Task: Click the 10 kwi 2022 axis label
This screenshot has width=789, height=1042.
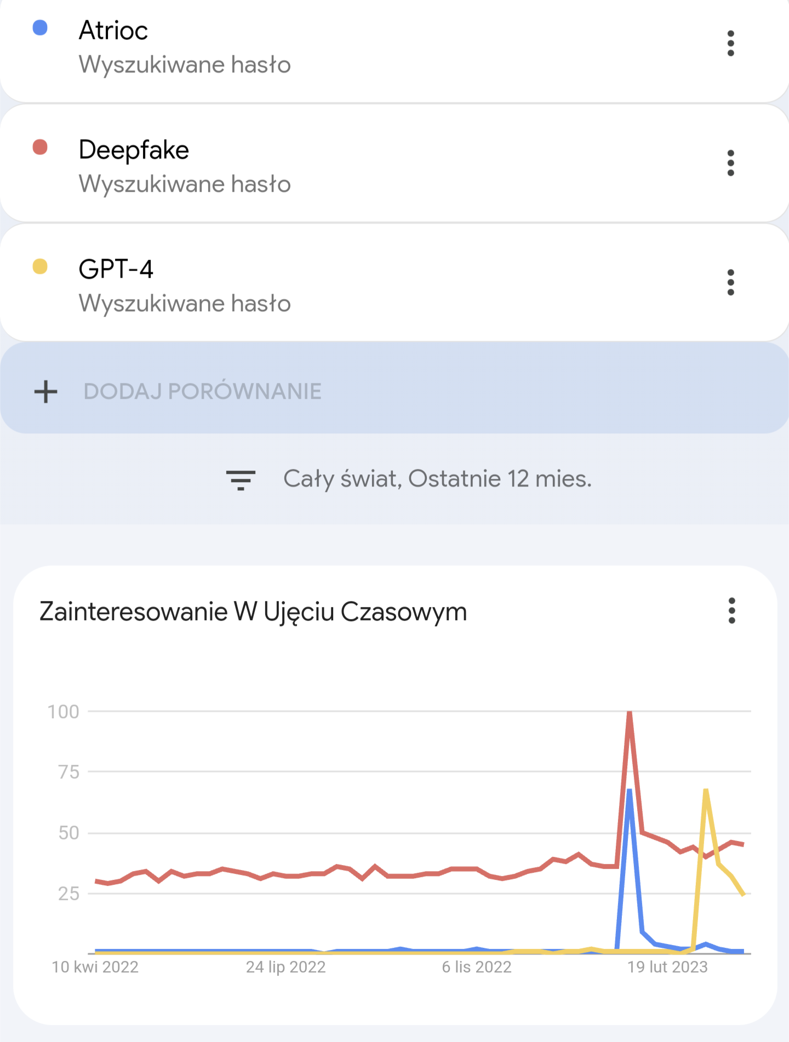Action: (95, 967)
